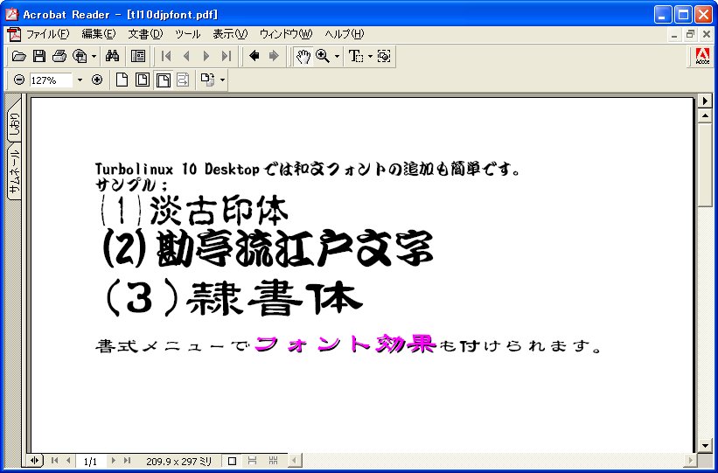Minimize the document window in the menu bar
Image resolution: width=718 pixels, height=473 pixels.
point(674,35)
